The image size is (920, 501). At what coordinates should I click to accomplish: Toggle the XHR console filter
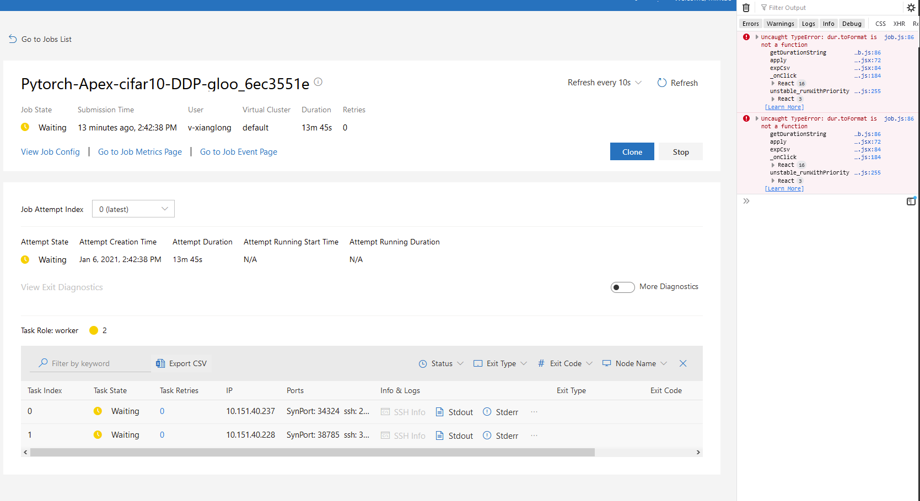[899, 24]
